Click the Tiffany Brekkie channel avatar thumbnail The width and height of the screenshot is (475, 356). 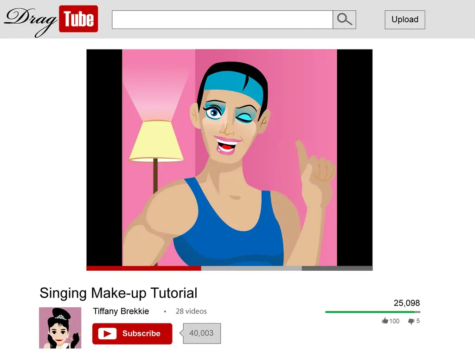[x=60, y=328]
